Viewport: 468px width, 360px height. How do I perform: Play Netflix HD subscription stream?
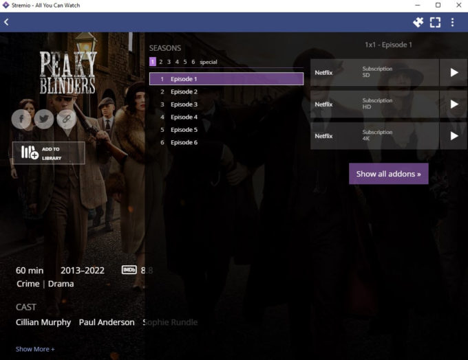454,104
